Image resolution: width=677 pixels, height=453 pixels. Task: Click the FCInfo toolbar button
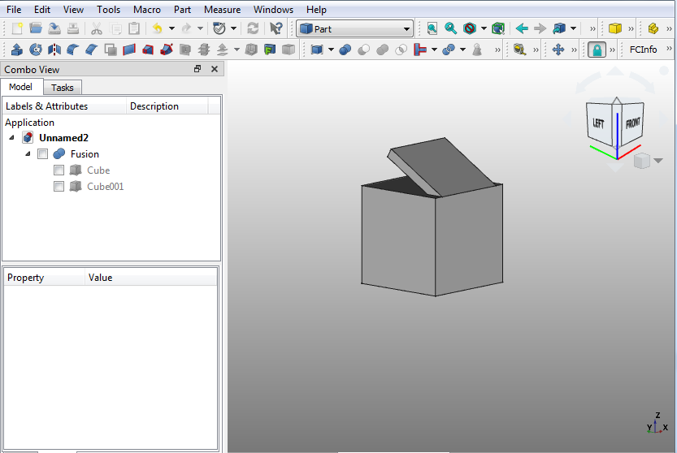[643, 50]
